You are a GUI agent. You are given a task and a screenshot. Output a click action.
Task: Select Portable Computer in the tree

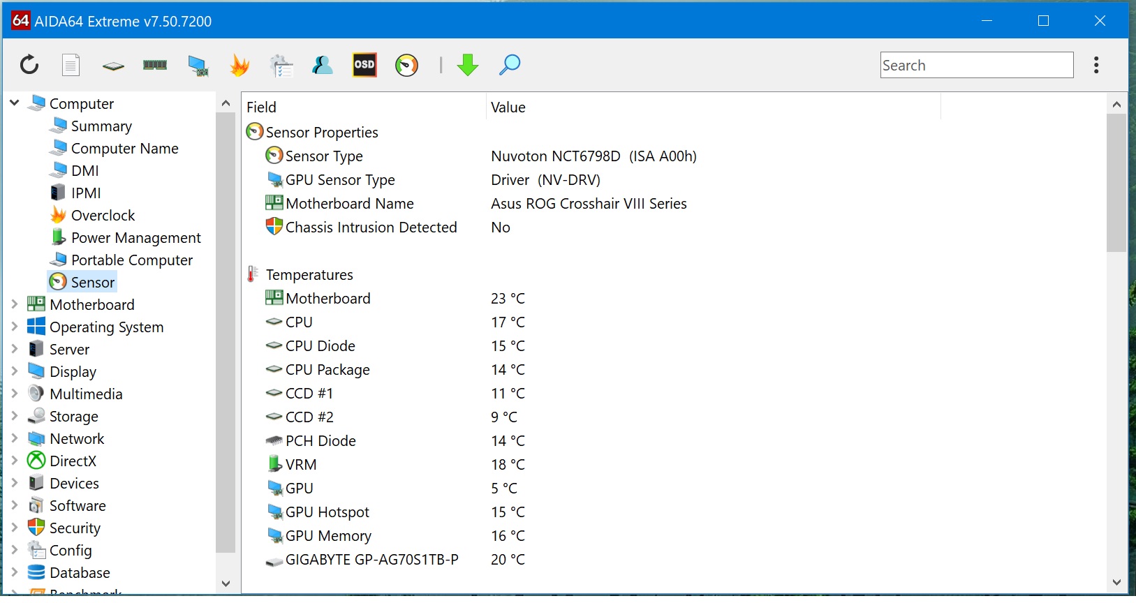click(131, 260)
